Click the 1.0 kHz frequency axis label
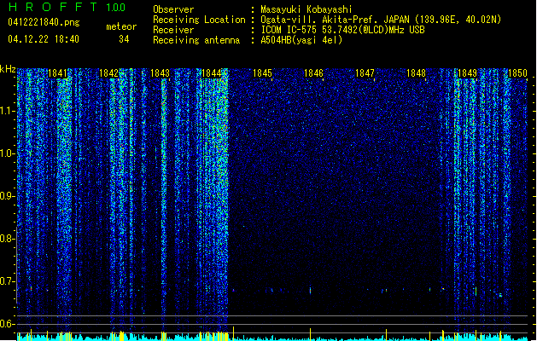 8,153
